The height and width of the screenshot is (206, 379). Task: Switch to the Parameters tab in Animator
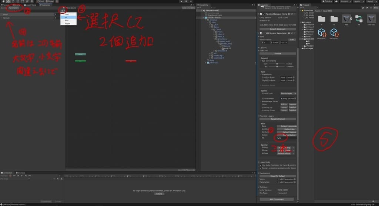point(14,7)
